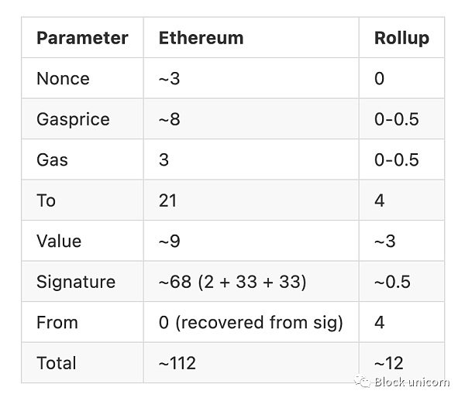Viewport: 465px width, 401px height.
Task: Select the Rollup column header
Action: [401, 38]
